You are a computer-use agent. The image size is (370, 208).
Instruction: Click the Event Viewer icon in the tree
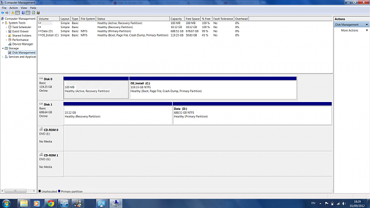[10, 32]
